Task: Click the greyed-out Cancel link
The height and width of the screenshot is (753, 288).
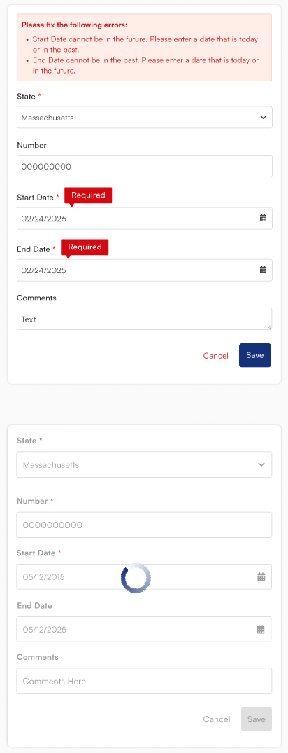Action: [x=217, y=719]
